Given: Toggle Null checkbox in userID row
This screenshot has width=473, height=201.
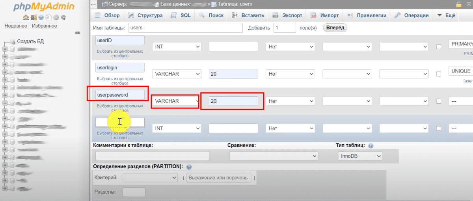Looking at the screenshot, I should coord(438,47).
